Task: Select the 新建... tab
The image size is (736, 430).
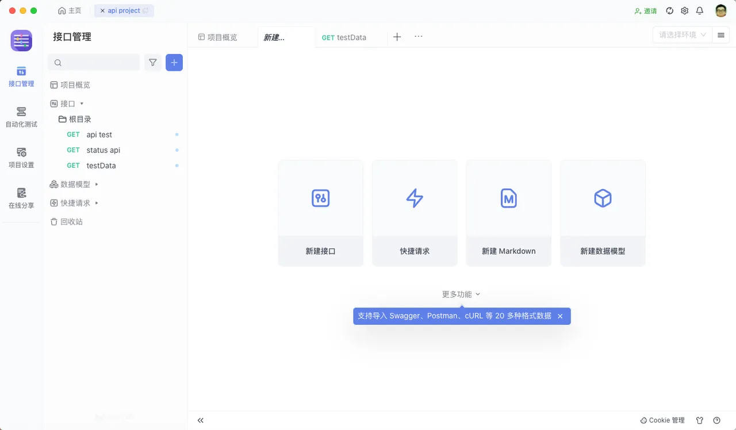Action: [286, 37]
